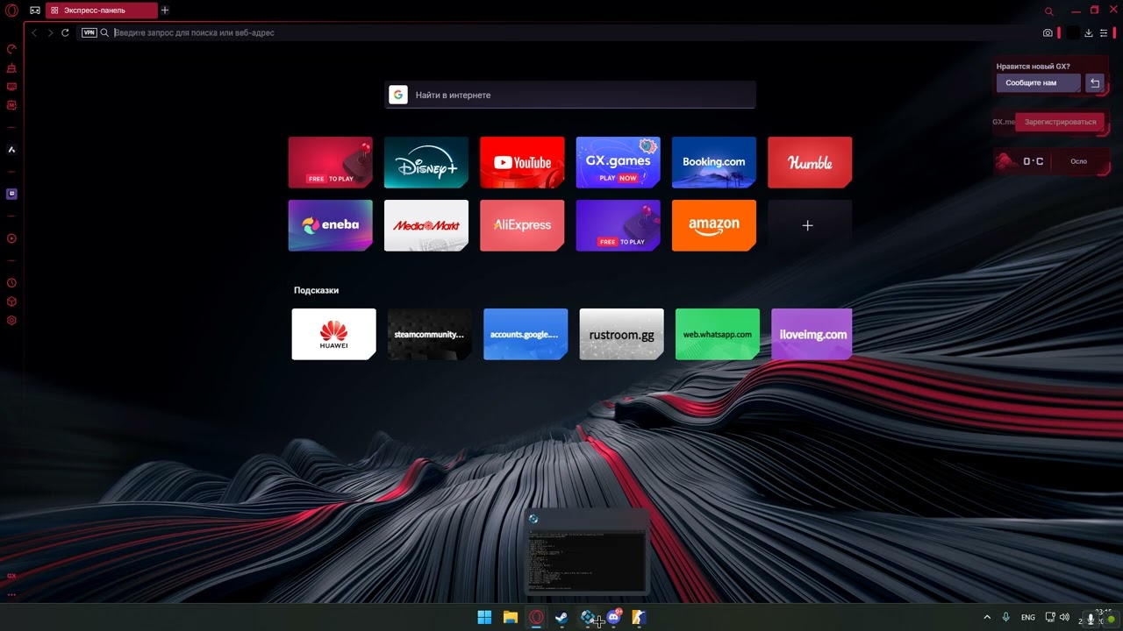Screen dimensions: 1123x631
Task: Open the web.whatsapp.com suggestion tile
Action: pos(718,334)
